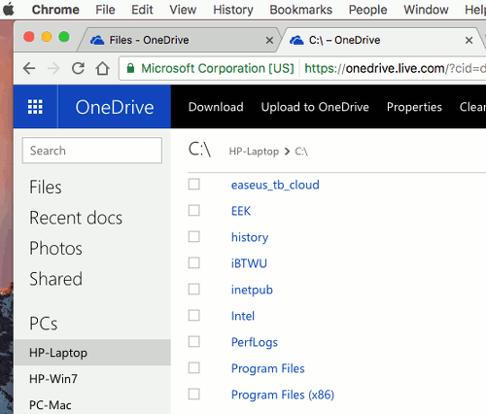Go to Files in the sidebar

46,187
